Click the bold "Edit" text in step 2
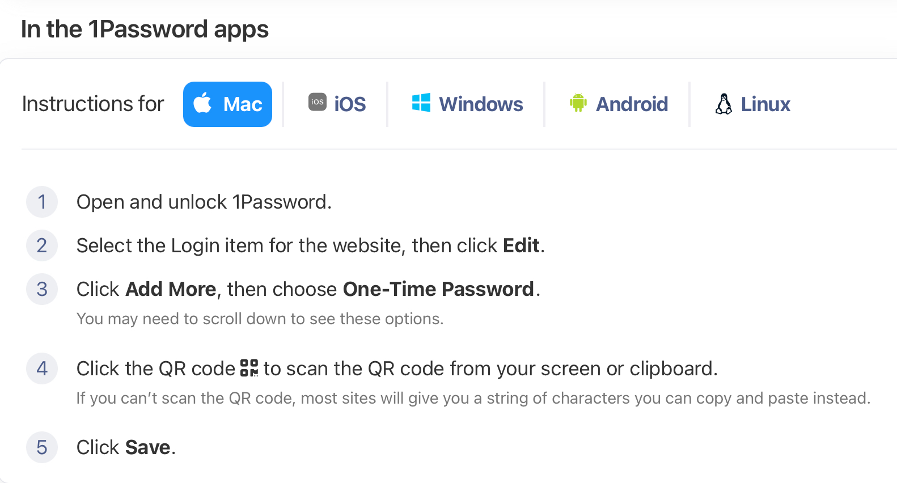 521,245
